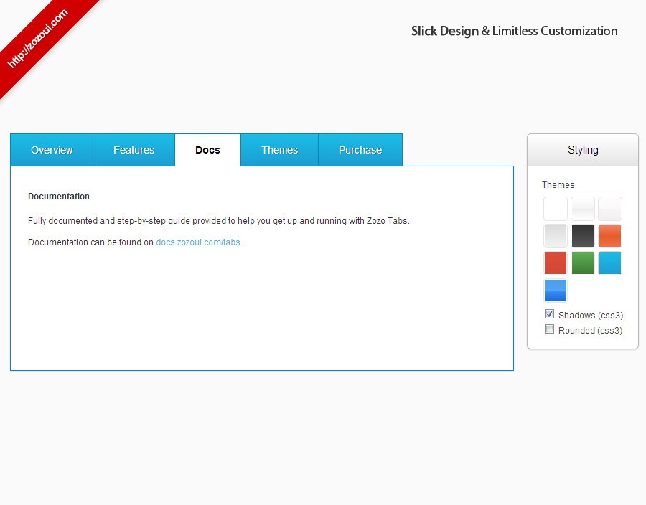Switch to the Overview tab
This screenshot has width=646, height=505.
coord(52,150)
